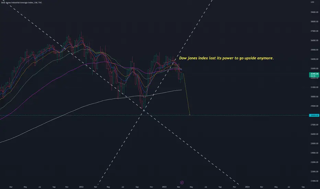Select the USD currency label on price axis

click(312, 2)
